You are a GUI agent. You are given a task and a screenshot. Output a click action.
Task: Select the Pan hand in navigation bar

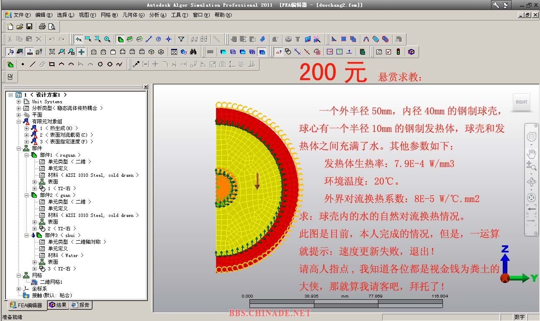pyautogui.click(x=531, y=153)
